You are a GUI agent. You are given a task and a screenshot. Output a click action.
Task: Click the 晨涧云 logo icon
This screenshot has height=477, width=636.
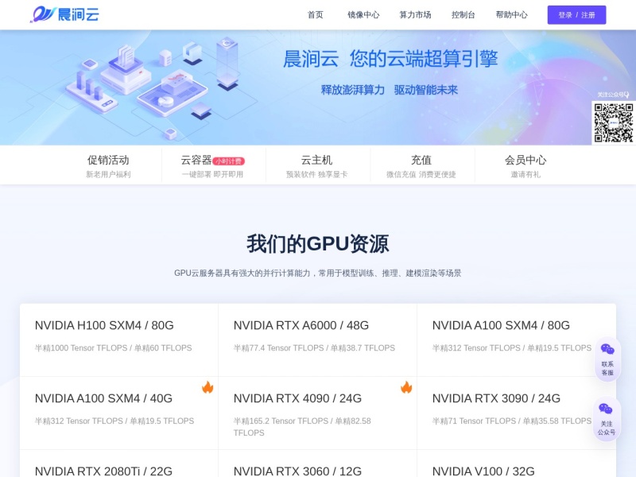pos(64,14)
